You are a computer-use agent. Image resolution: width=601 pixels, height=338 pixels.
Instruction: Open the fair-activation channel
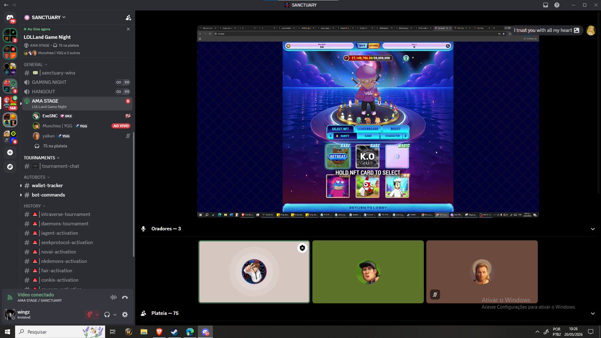pos(77,270)
